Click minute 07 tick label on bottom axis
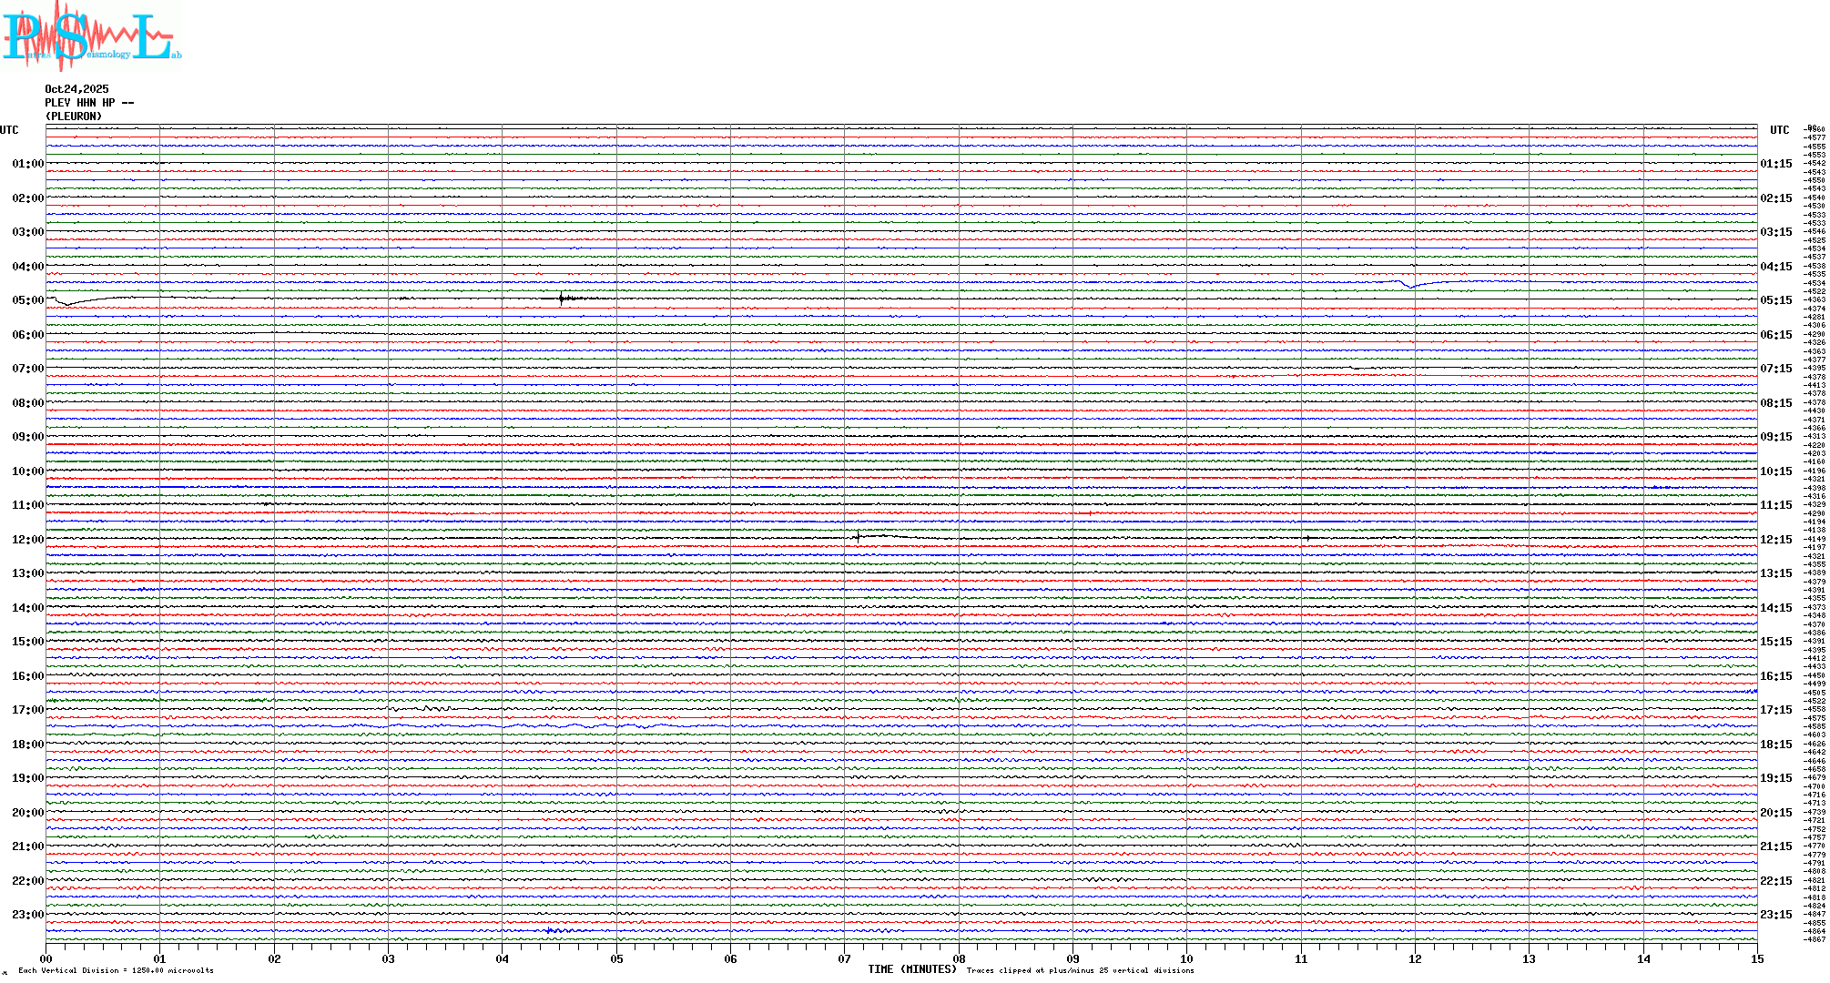Viewport: 1830px width, 983px height. (845, 958)
